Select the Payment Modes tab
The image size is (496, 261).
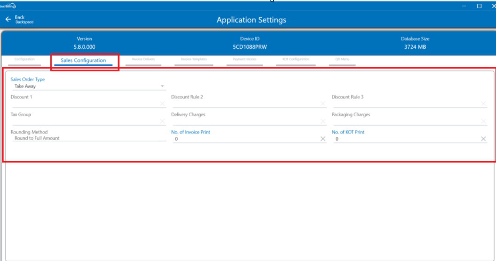[244, 60]
